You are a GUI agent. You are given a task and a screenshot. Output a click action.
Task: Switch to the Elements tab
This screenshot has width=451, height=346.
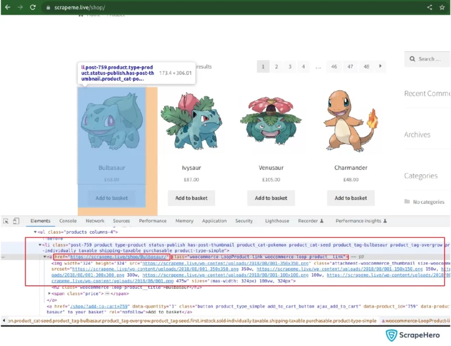click(x=40, y=221)
